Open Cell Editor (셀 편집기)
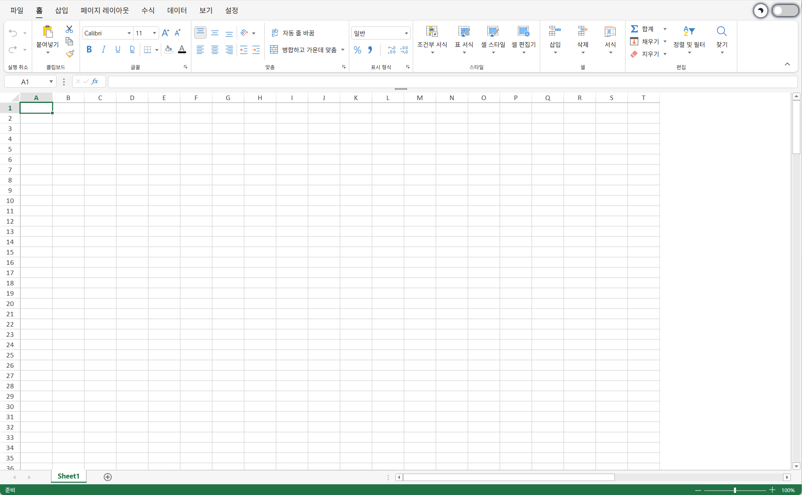This screenshot has height=495, width=802. [x=524, y=40]
